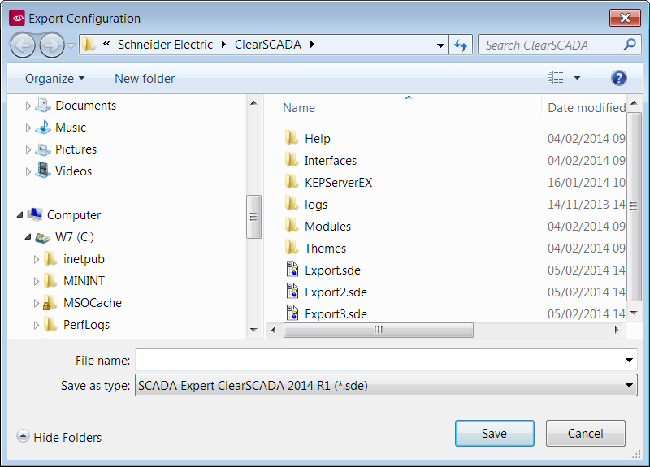650x467 pixels.
Task: Open the File name dropdown arrow
Action: [x=629, y=360]
